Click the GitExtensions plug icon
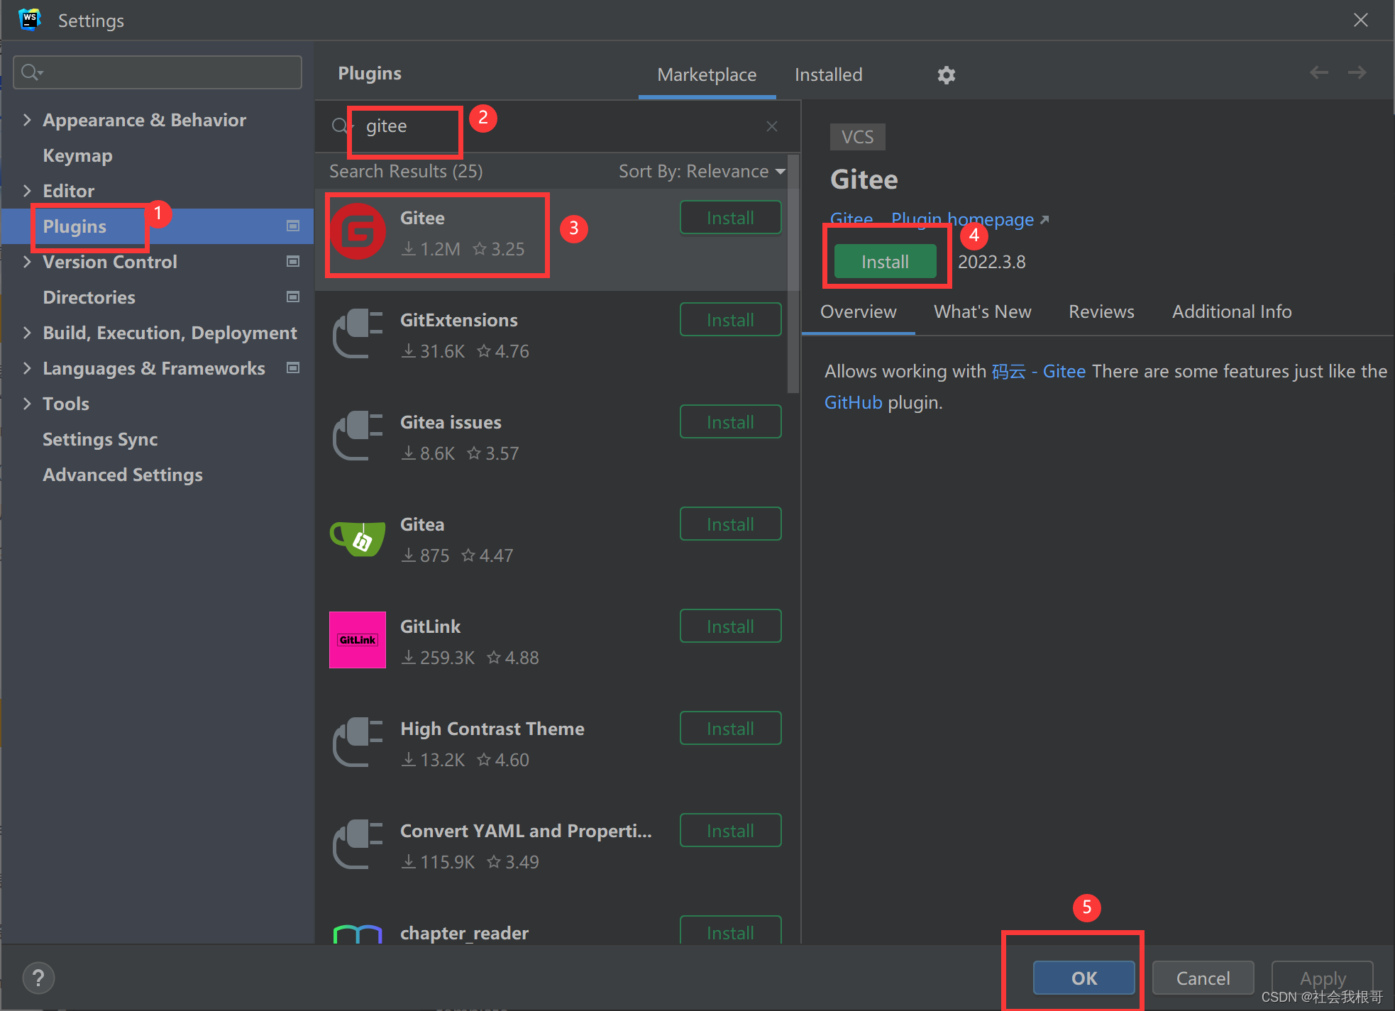Image resolution: width=1395 pixels, height=1011 pixels. pyautogui.click(x=358, y=333)
